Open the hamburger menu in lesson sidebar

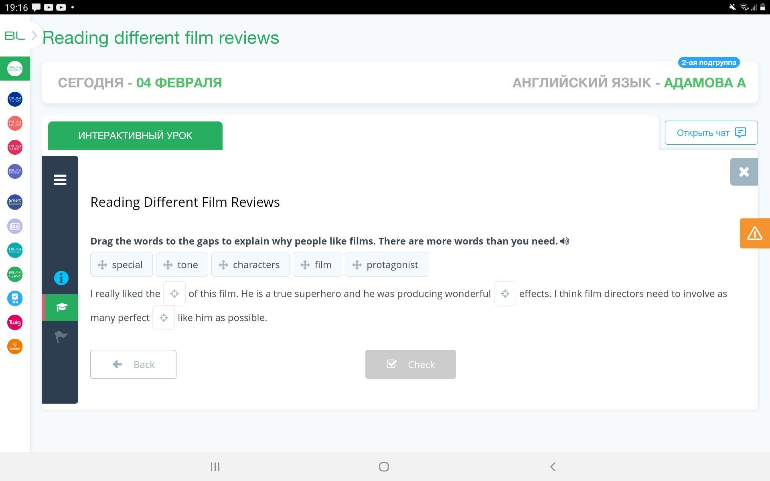60,180
